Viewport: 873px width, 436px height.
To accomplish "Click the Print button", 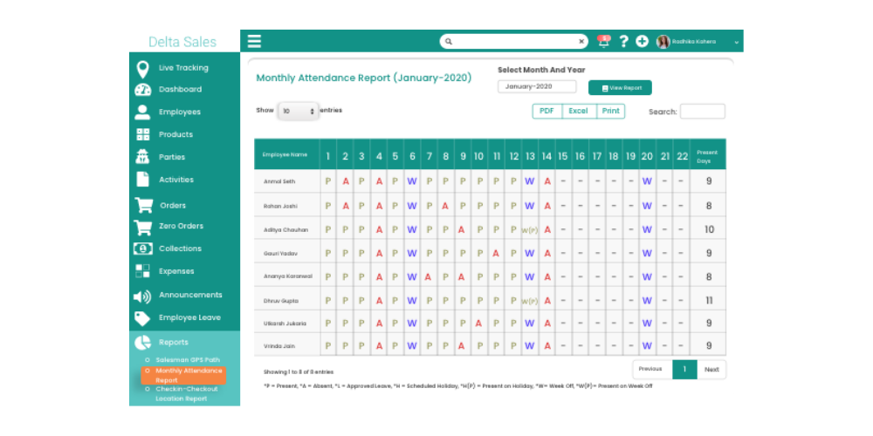I will pyautogui.click(x=611, y=112).
